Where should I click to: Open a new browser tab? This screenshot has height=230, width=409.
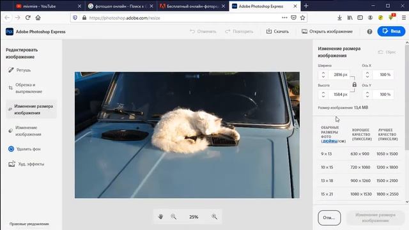coord(306,6)
